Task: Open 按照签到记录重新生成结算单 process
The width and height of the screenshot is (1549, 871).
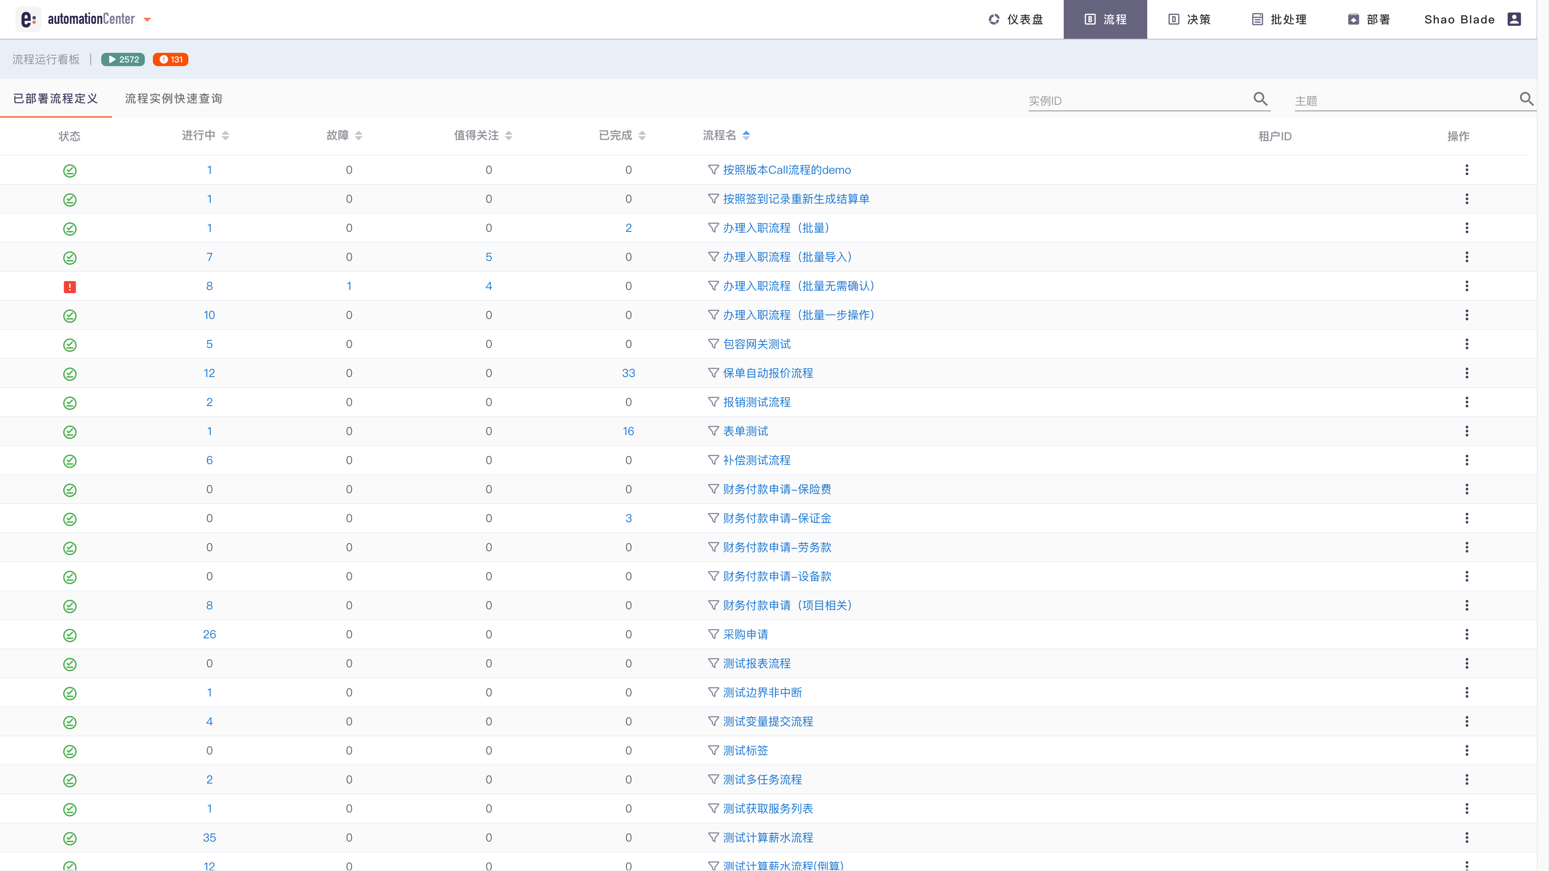Action: click(795, 199)
